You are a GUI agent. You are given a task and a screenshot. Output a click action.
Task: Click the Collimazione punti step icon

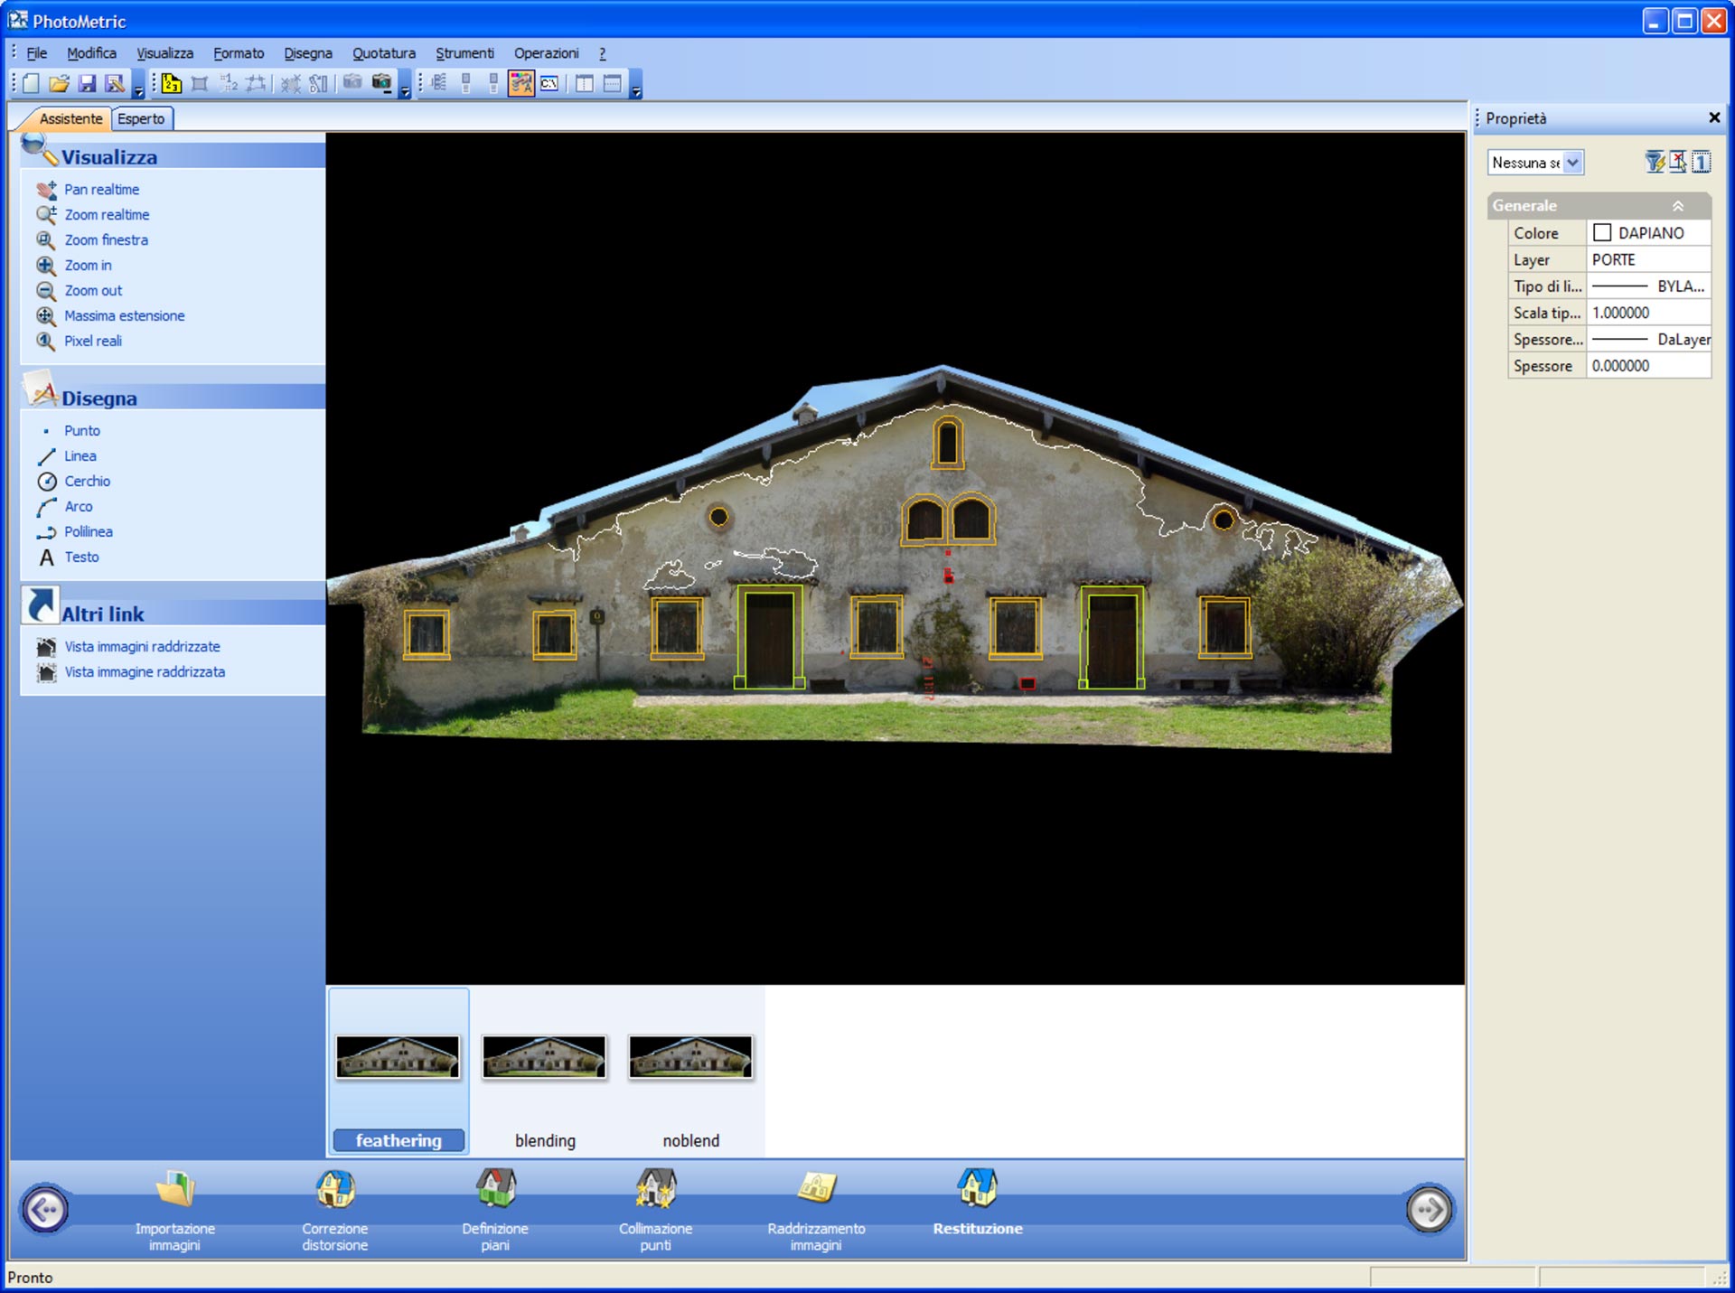[656, 1189]
